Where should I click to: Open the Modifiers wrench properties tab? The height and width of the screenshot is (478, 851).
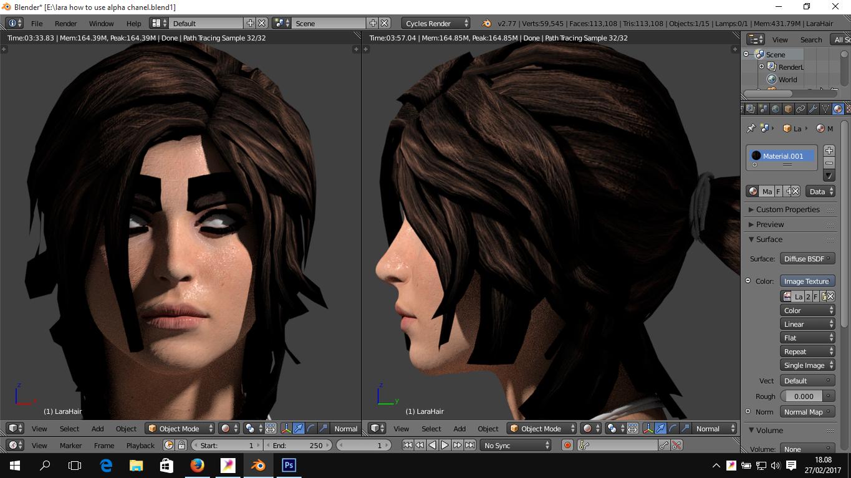[x=813, y=109]
